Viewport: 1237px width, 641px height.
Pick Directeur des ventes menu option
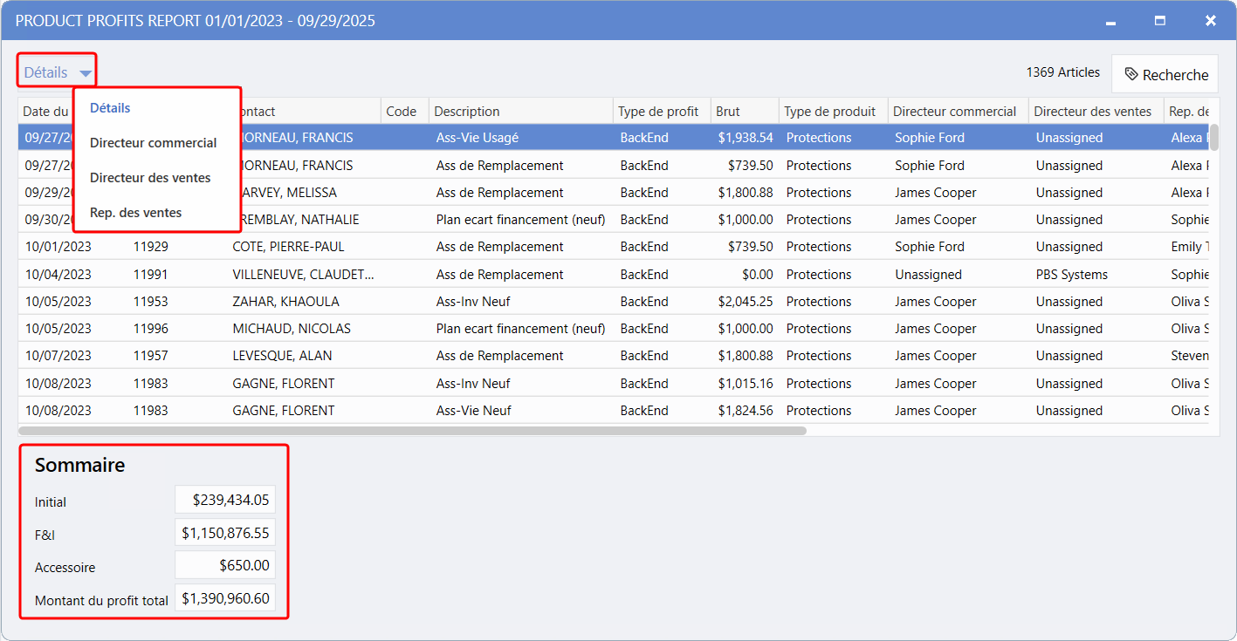[150, 178]
